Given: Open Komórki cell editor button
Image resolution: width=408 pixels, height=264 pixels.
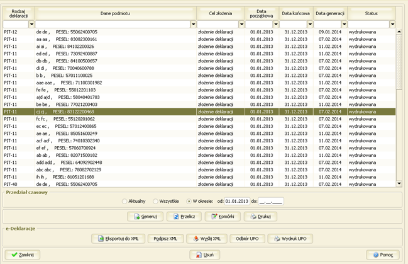Looking at the screenshot, I should pyautogui.click(x=223, y=217).
